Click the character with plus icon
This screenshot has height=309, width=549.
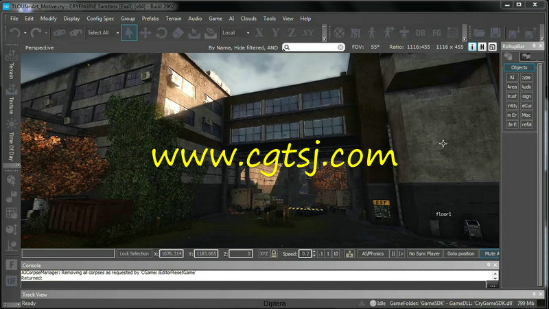388,33
